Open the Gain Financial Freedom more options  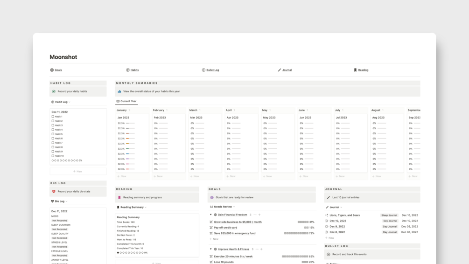tap(255, 215)
